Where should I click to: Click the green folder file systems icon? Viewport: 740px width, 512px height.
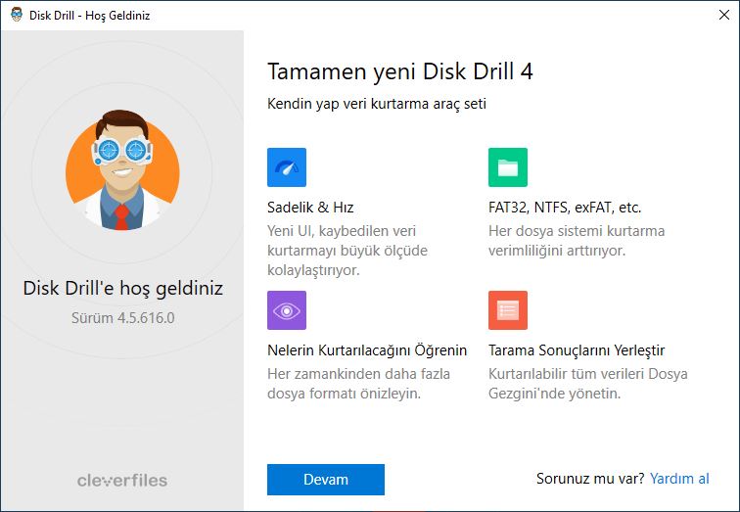[508, 167]
